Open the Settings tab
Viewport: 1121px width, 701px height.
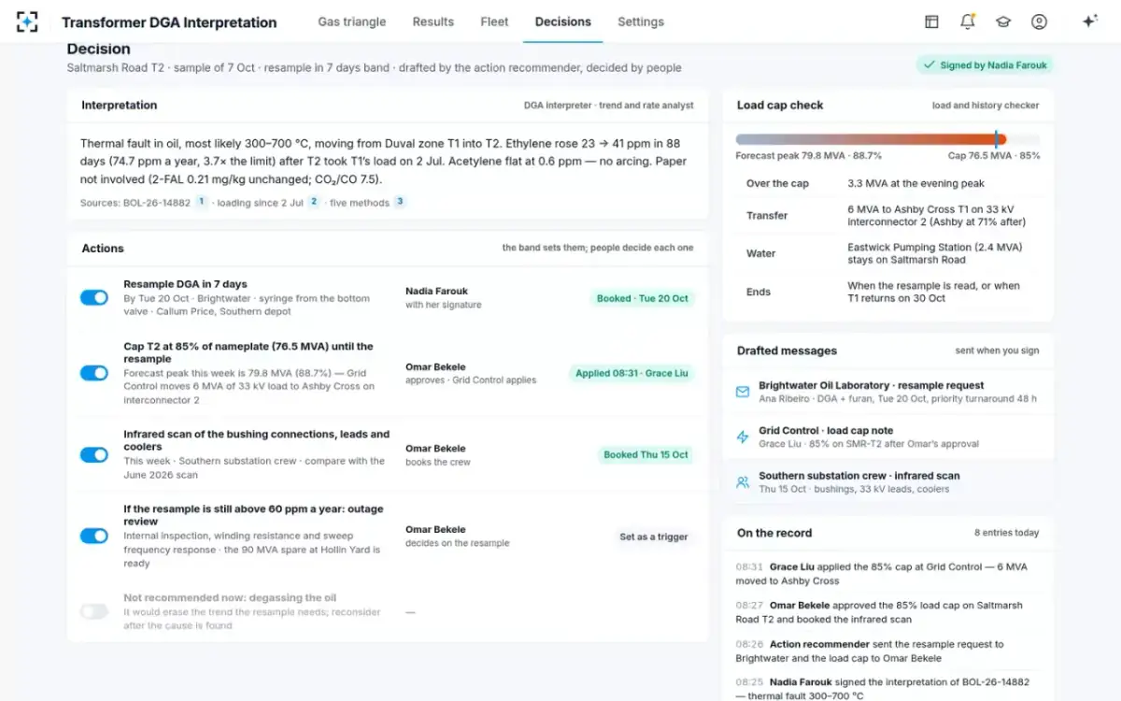(641, 21)
